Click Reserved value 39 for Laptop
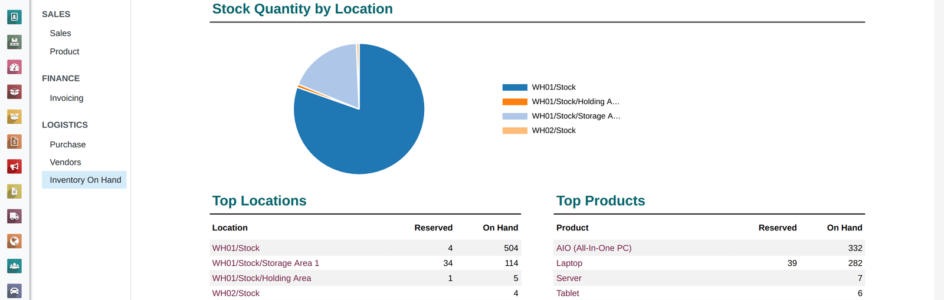The width and height of the screenshot is (944, 300). click(x=792, y=263)
